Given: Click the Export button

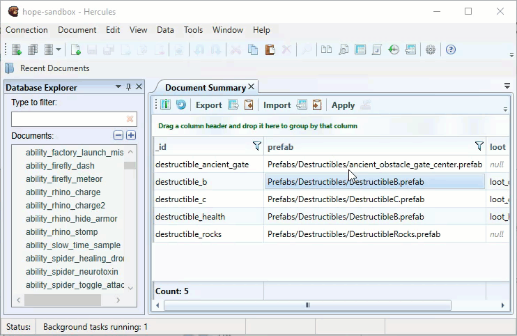Looking at the screenshot, I should 209,105.
